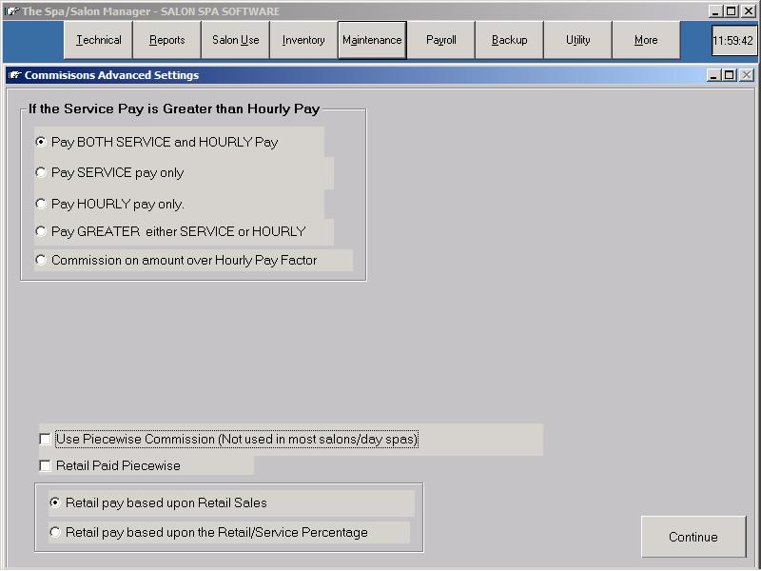Select the Maintenance toolbar button
Screen dimensions: 761x571
[372, 40]
